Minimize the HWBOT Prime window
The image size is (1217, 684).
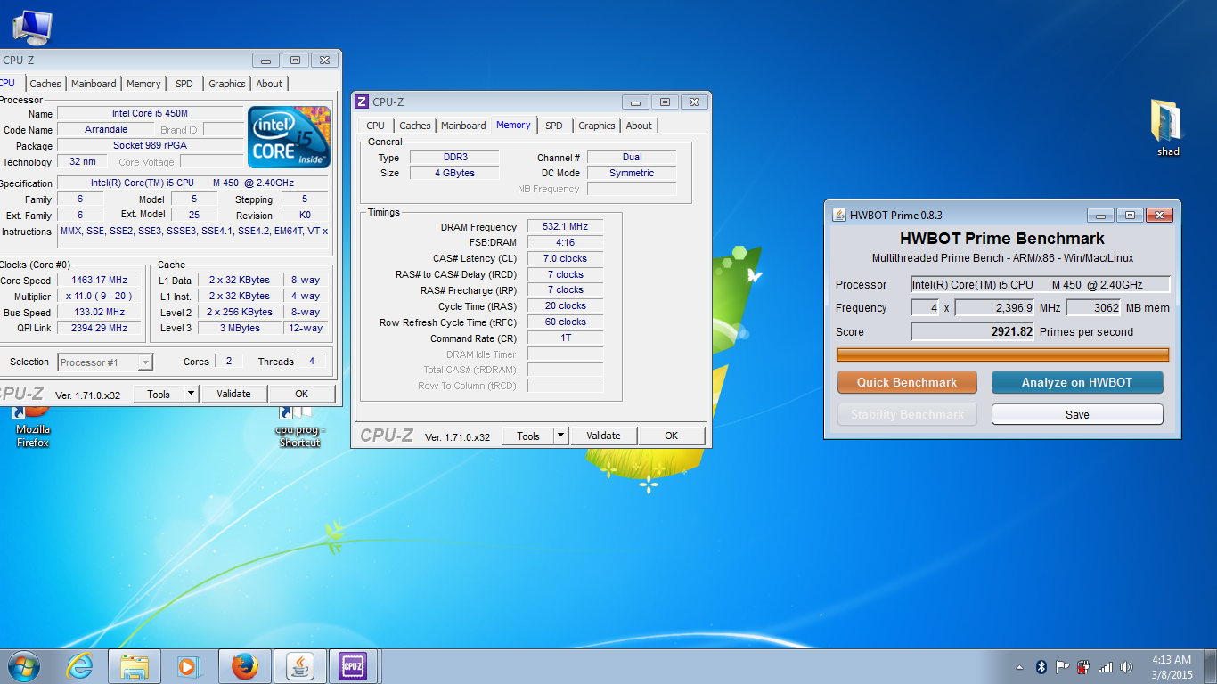click(1101, 216)
